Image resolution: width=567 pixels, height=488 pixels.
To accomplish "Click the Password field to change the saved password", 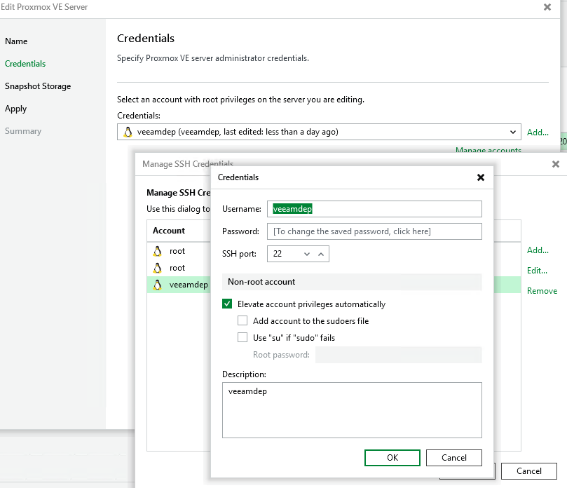I will [x=374, y=231].
